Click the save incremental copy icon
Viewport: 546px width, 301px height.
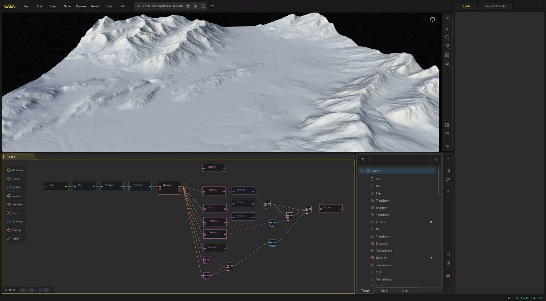[x=195, y=6]
